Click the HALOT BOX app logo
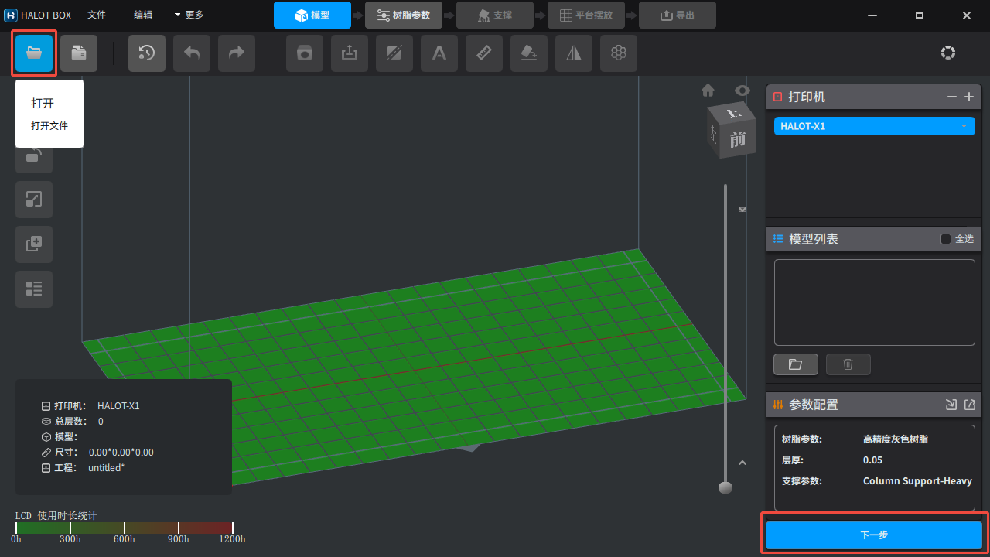This screenshot has height=557, width=990. (x=11, y=15)
